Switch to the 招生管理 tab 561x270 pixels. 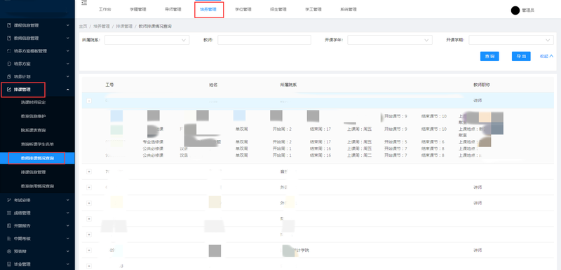point(278,10)
